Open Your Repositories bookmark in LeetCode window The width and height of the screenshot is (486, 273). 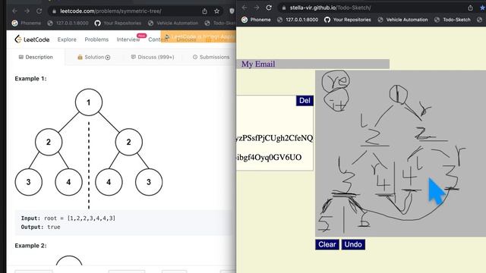coord(118,23)
